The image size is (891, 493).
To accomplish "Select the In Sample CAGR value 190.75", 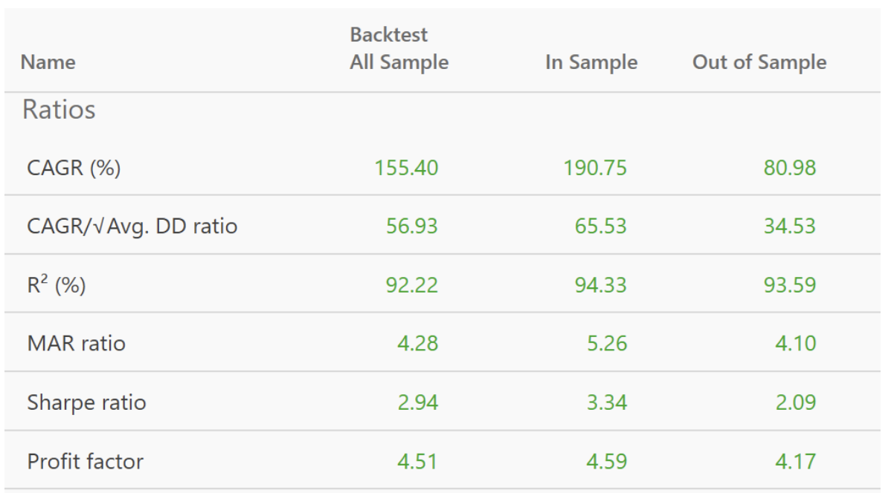I will click(x=596, y=169).
